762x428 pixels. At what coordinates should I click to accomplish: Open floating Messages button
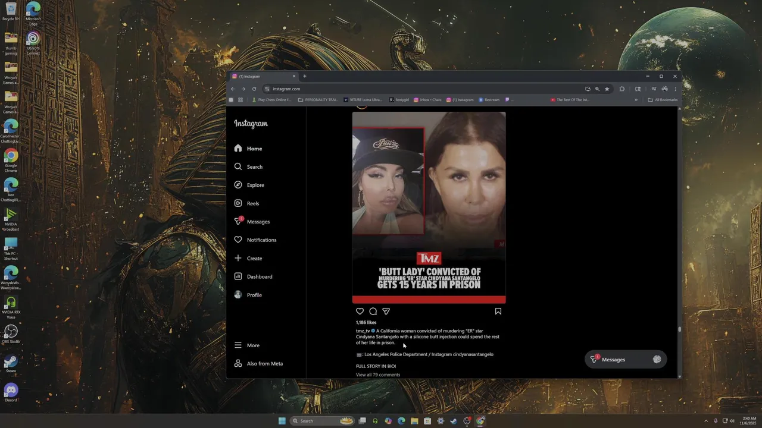point(624,360)
